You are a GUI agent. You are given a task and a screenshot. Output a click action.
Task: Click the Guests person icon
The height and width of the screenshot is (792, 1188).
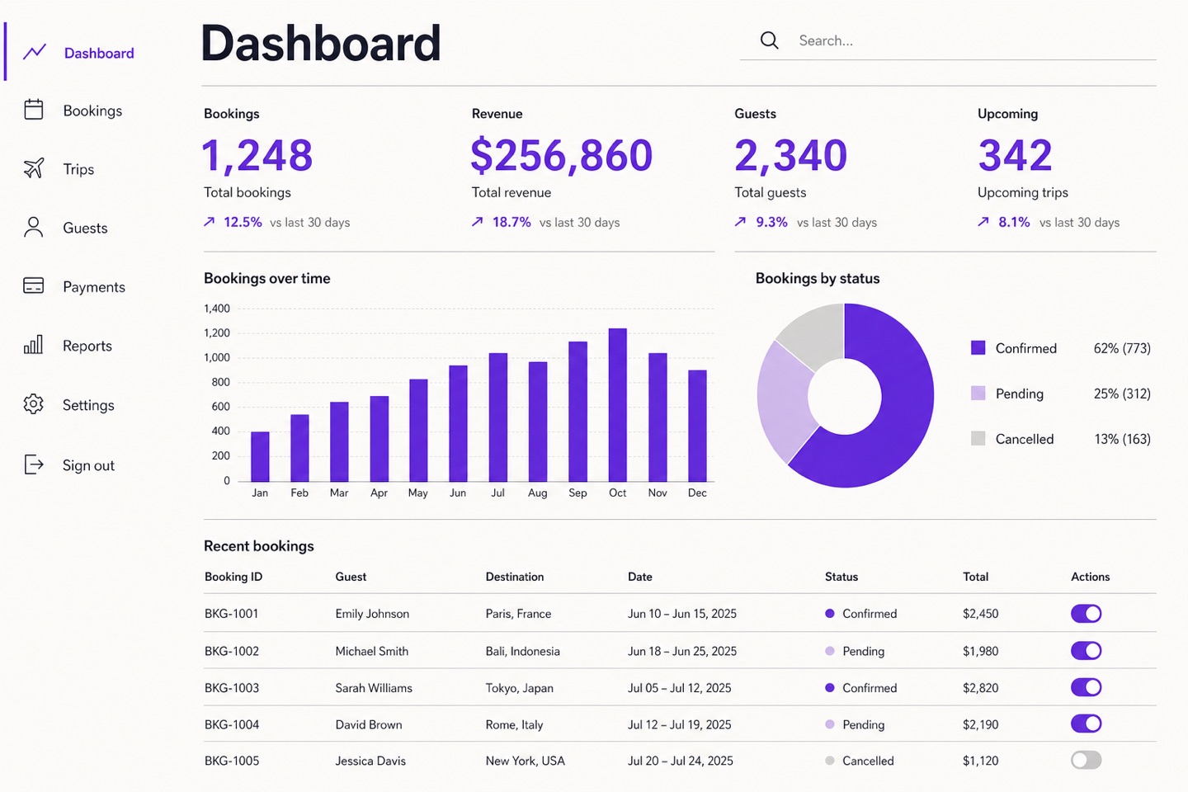[x=34, y=228]
